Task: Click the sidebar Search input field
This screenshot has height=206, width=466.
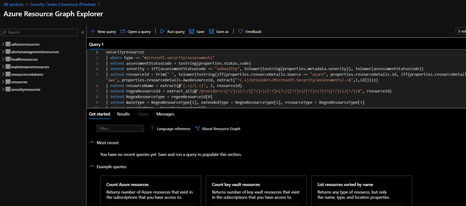Action: (x=41, y=33)
